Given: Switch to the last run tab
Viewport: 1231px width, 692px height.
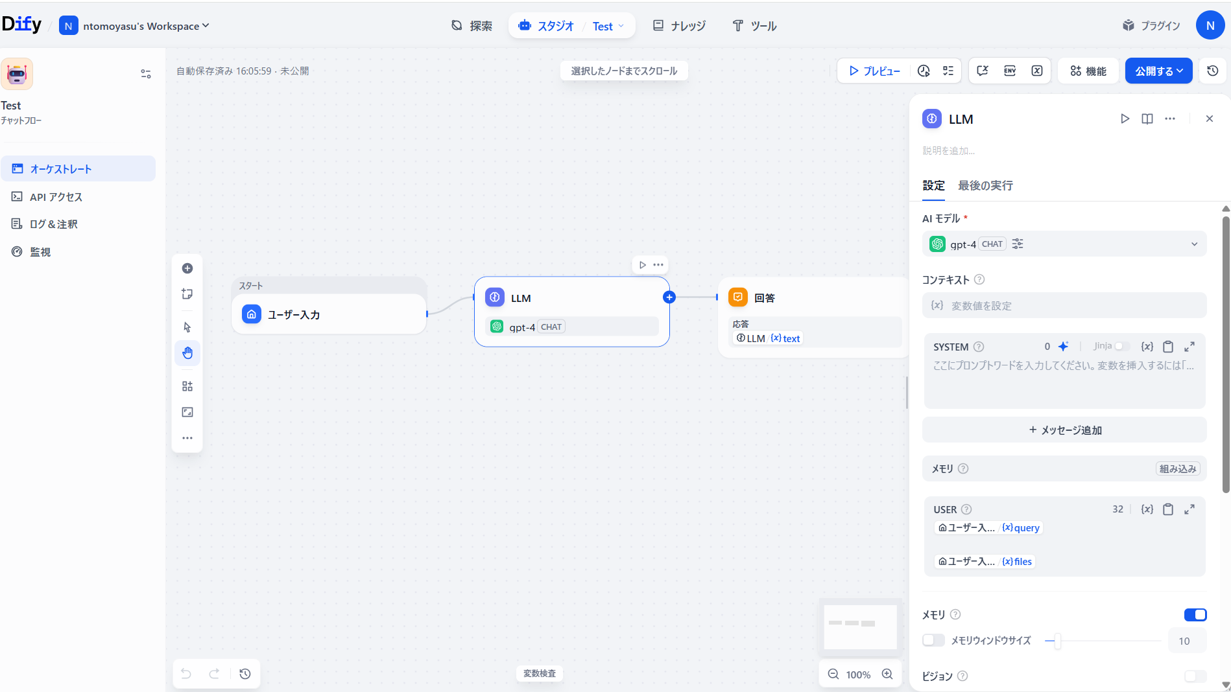Looking at the screenshot, I should [985, 185].
